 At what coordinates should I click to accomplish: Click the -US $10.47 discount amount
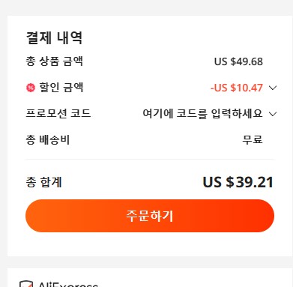coord(237,88)
